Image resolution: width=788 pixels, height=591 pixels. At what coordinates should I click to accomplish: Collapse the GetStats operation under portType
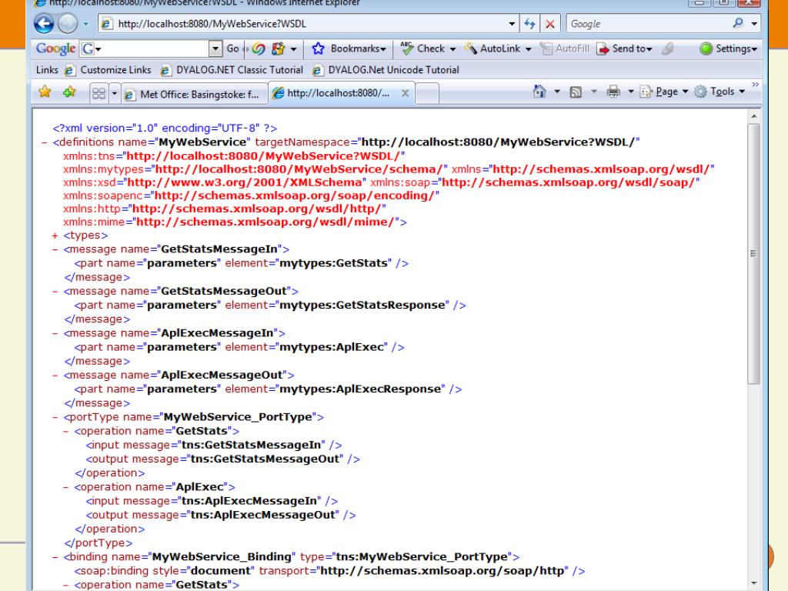(x=65, y=431)
